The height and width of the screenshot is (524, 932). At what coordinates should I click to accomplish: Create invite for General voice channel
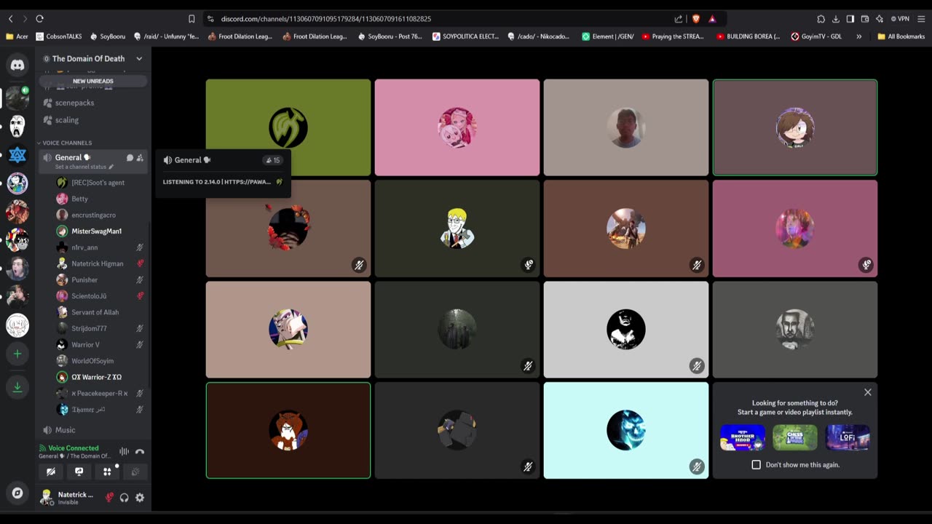pos(140,158)
